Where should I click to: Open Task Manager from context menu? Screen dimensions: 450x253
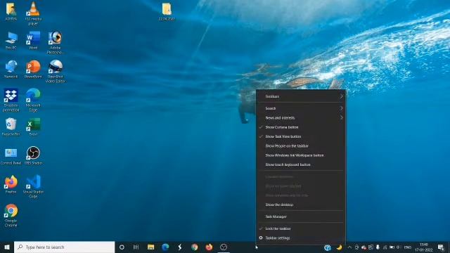301,216
